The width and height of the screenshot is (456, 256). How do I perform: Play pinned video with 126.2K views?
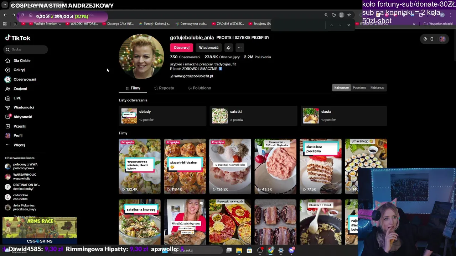pos(230,166)
